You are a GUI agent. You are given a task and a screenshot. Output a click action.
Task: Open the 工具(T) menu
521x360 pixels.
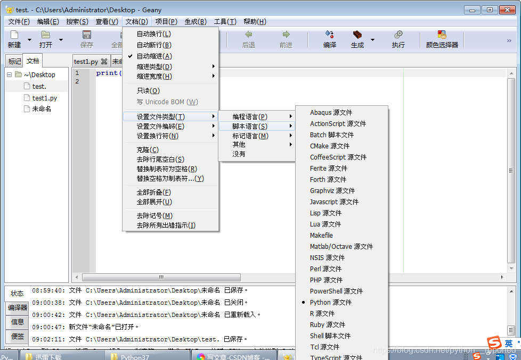click(225, 22)
